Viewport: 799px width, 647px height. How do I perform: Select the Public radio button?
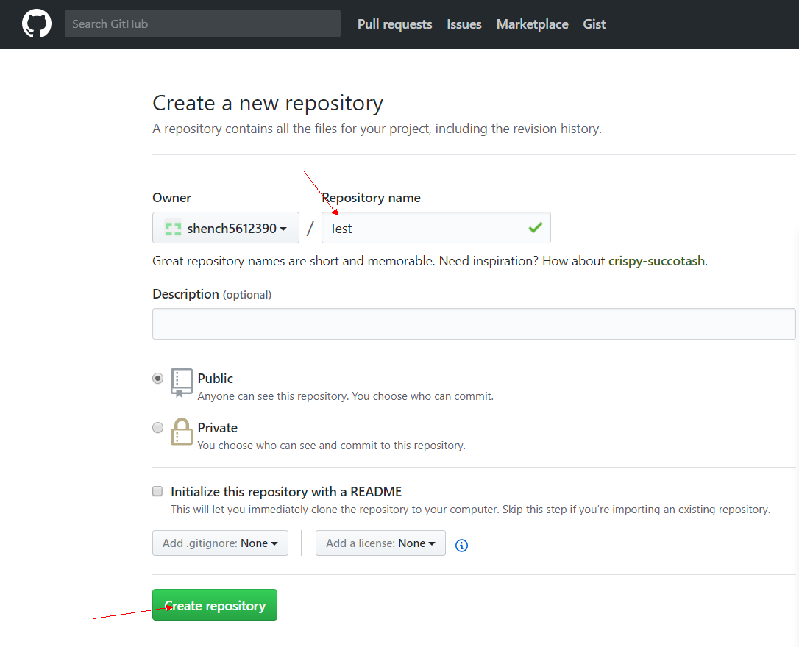point(158,378)
